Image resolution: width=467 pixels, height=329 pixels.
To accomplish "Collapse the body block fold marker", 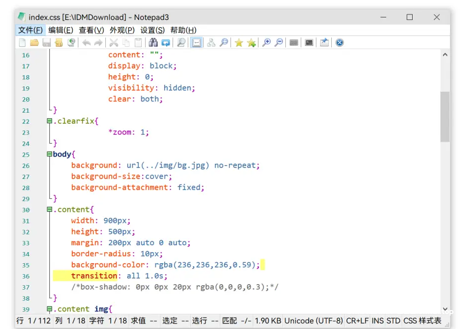I will [49, 154].
